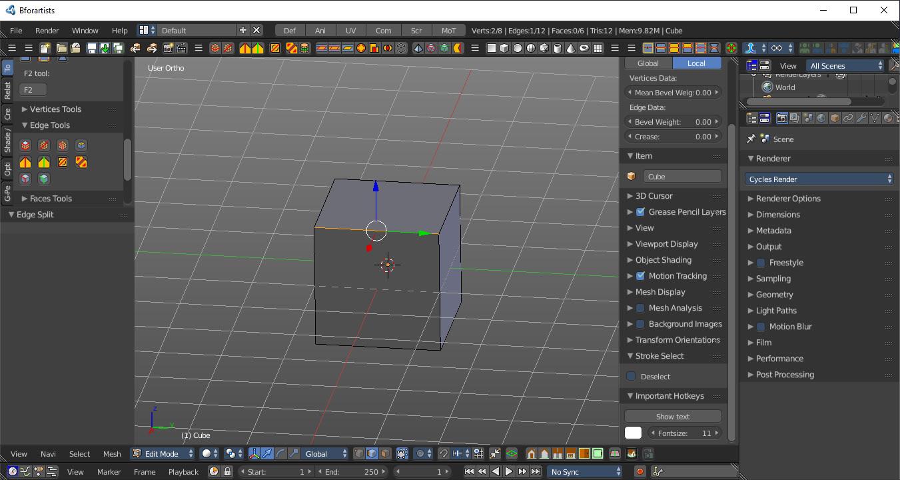Expand the Vertices Tools panel
900x480 pixels.
pyautogui.click(x=55, y=109)
